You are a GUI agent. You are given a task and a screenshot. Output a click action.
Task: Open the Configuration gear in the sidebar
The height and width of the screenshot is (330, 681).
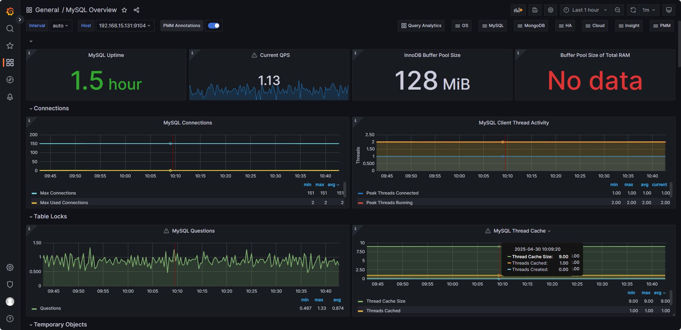pyautogui.click(x=10, y=267)
